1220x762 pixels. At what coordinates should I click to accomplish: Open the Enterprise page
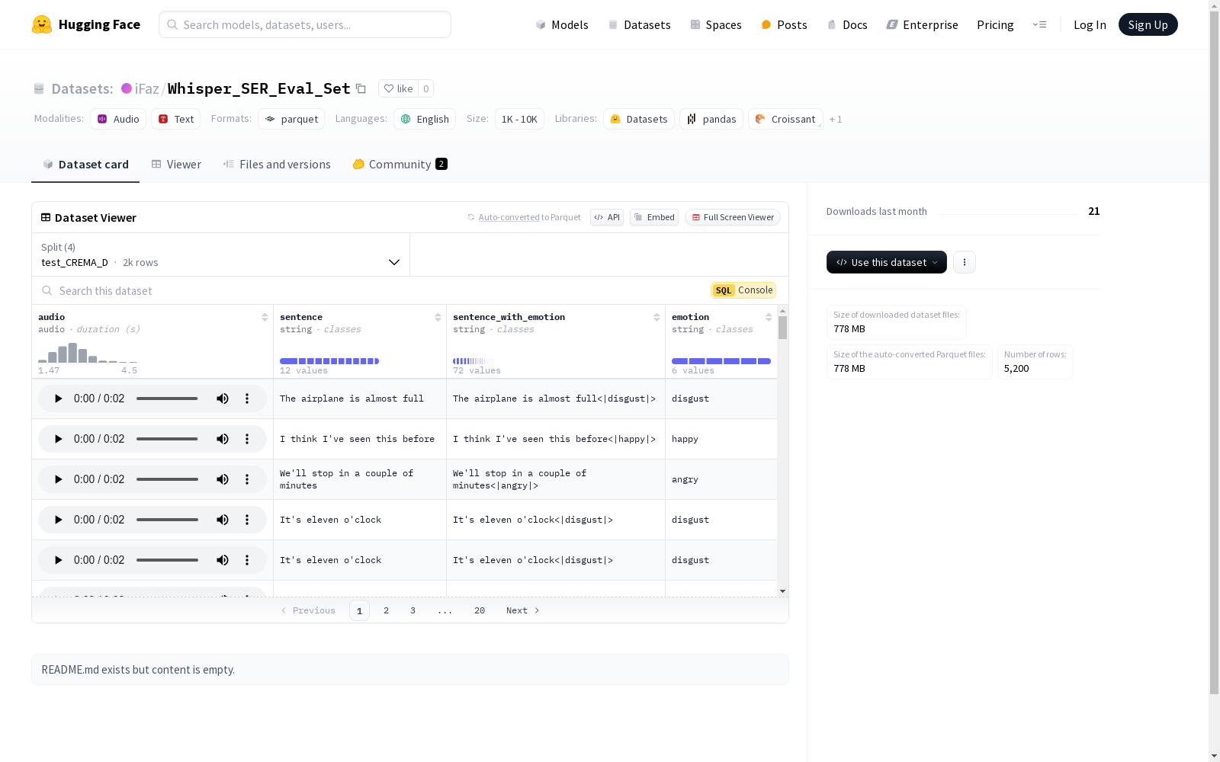click(922, 24)
